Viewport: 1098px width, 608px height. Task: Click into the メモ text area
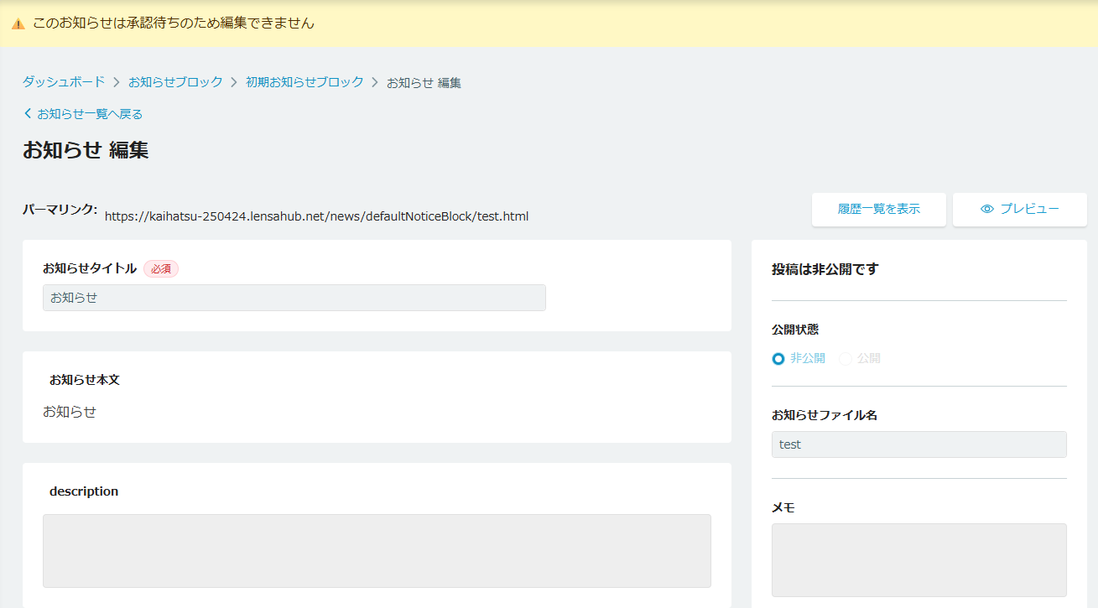coord(918,559)
